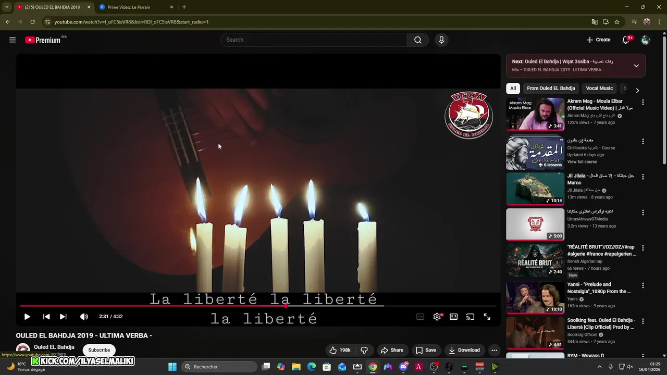The width and height of the screenshot is (667, 375).
Task: Open more actions ellipsis under video
Action: (x=495, y=350)
